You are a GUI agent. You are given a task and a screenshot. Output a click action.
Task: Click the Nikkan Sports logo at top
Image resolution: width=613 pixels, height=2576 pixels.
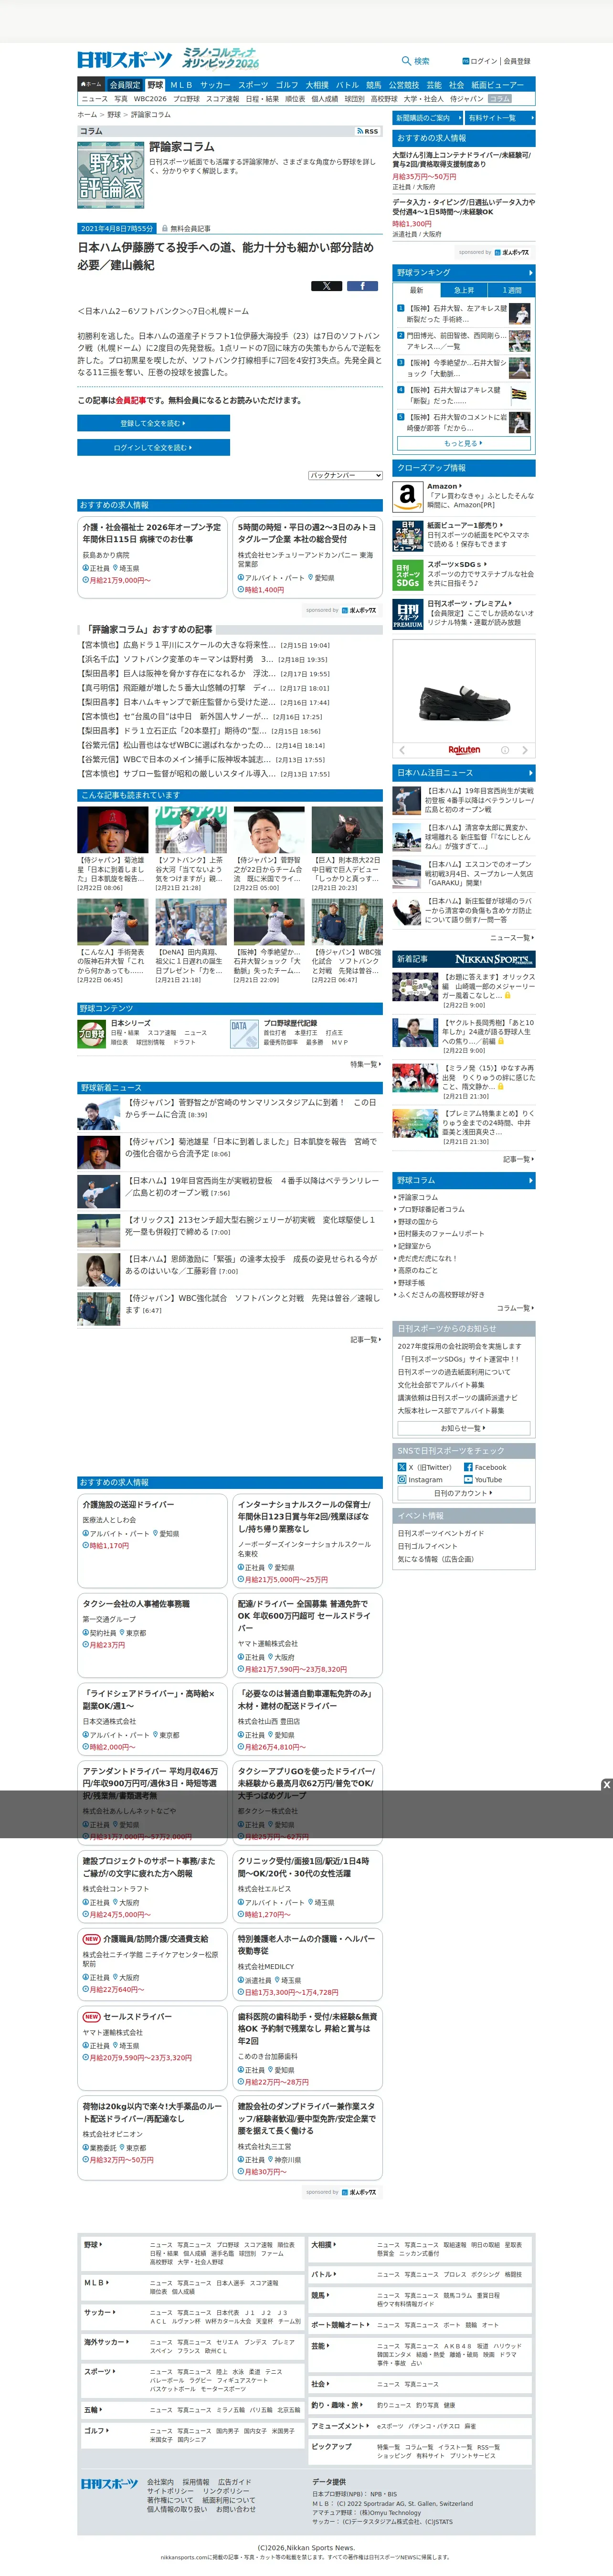coord(125,60)
